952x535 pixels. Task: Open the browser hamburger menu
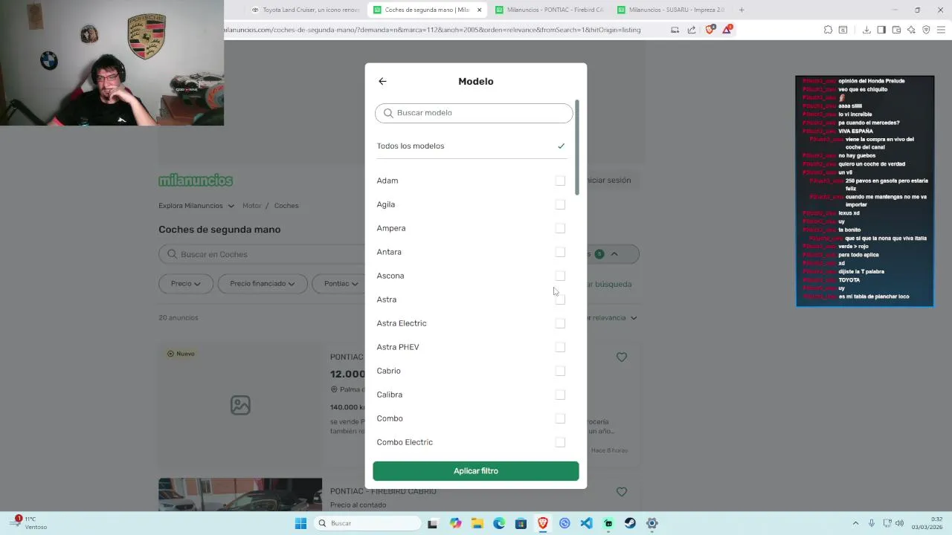click(x=941, y=30)
